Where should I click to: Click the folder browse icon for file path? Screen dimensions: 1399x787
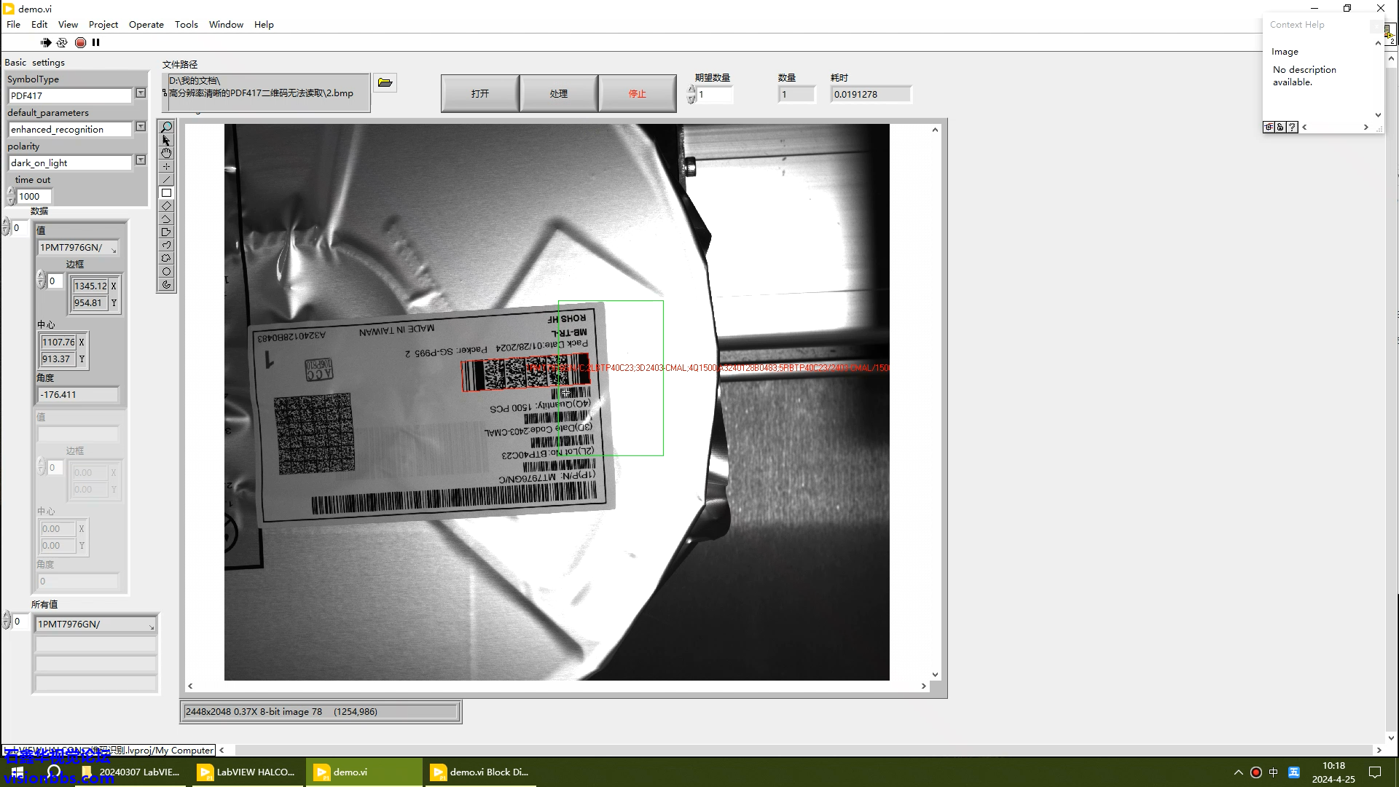pyautogui.click(x=385, y=83)
